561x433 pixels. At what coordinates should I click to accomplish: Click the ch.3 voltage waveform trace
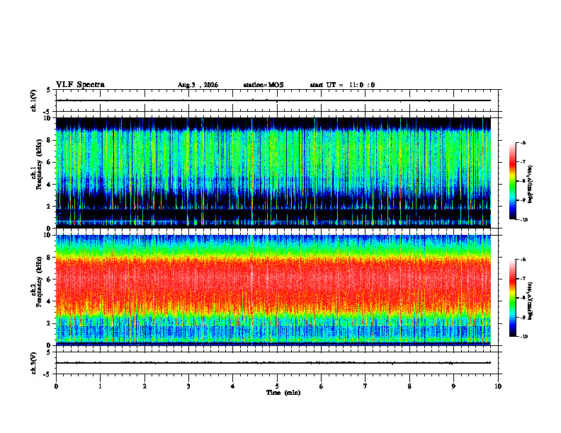[273, 363]
